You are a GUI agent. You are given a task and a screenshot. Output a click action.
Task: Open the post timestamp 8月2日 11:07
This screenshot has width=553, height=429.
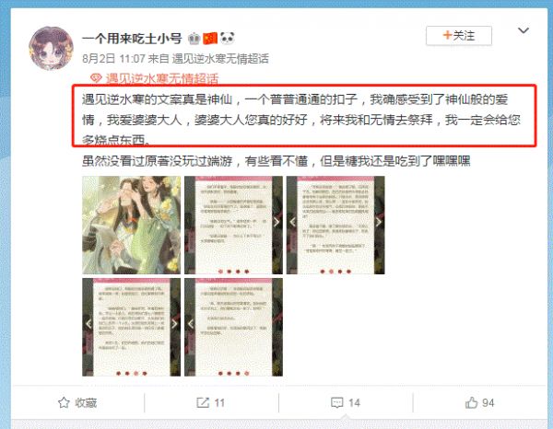(113, 59)
